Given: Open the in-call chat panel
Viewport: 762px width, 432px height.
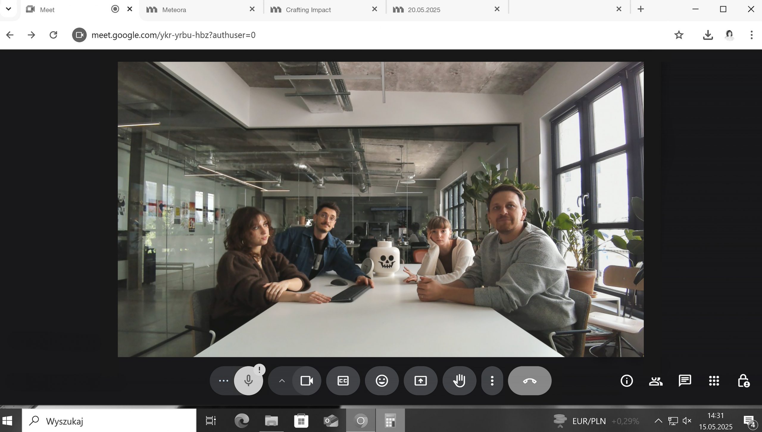Looking at the screenshot, I should pyautogui.click(x=685, y=381).
